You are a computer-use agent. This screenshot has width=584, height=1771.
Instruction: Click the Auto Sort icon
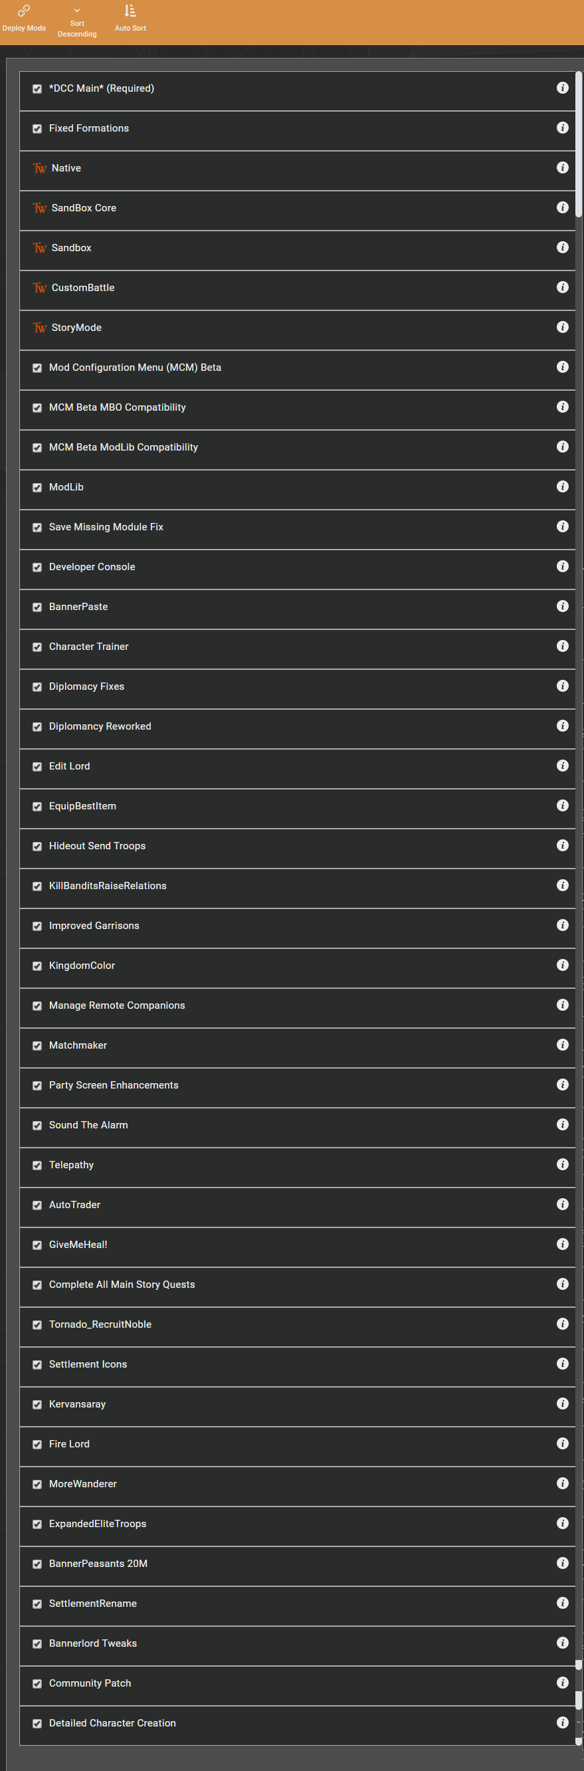point(130,11)
